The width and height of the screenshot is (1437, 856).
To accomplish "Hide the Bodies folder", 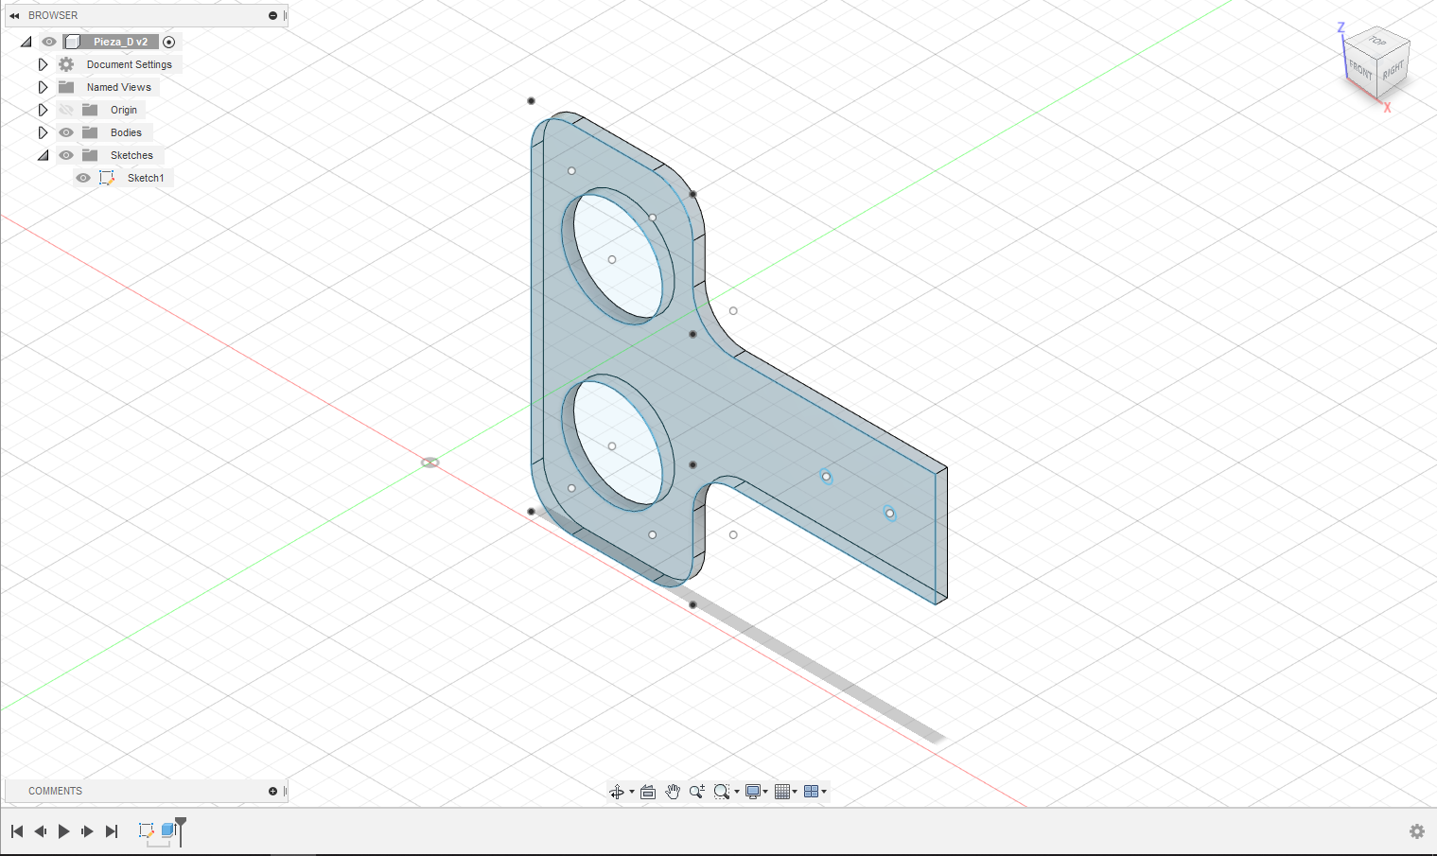I will [66, 132].
